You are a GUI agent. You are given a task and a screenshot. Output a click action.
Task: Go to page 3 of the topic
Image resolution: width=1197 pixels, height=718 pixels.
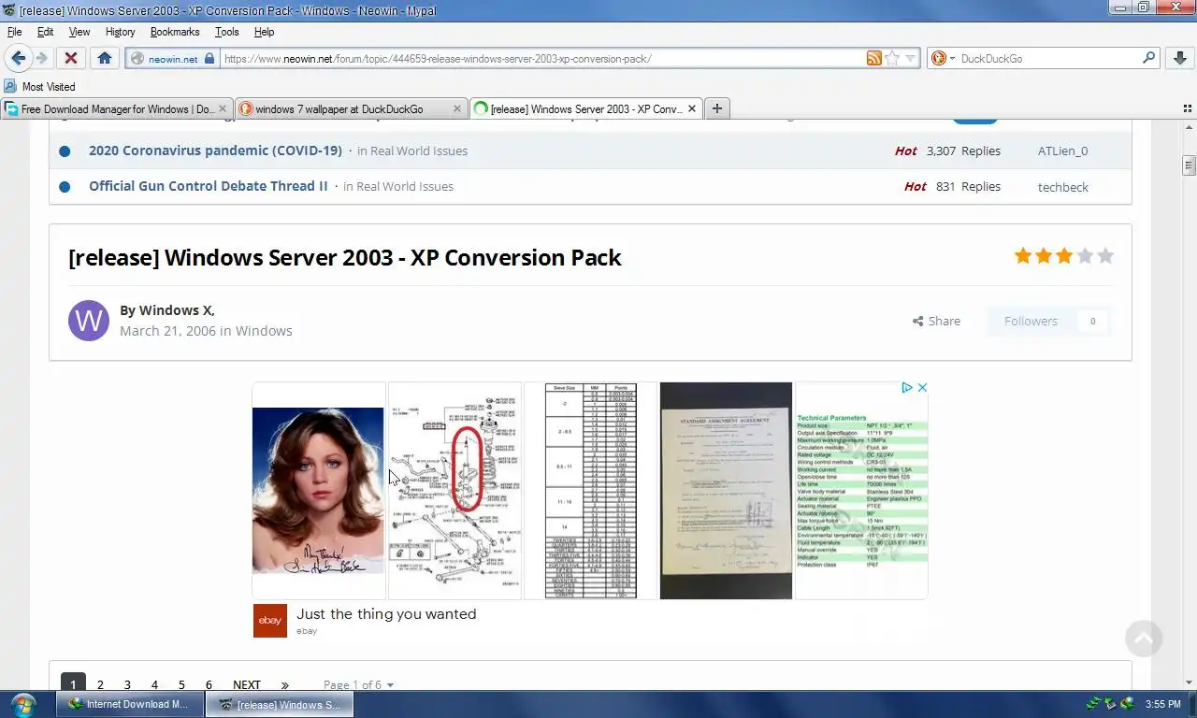click(x=127, y=685)
